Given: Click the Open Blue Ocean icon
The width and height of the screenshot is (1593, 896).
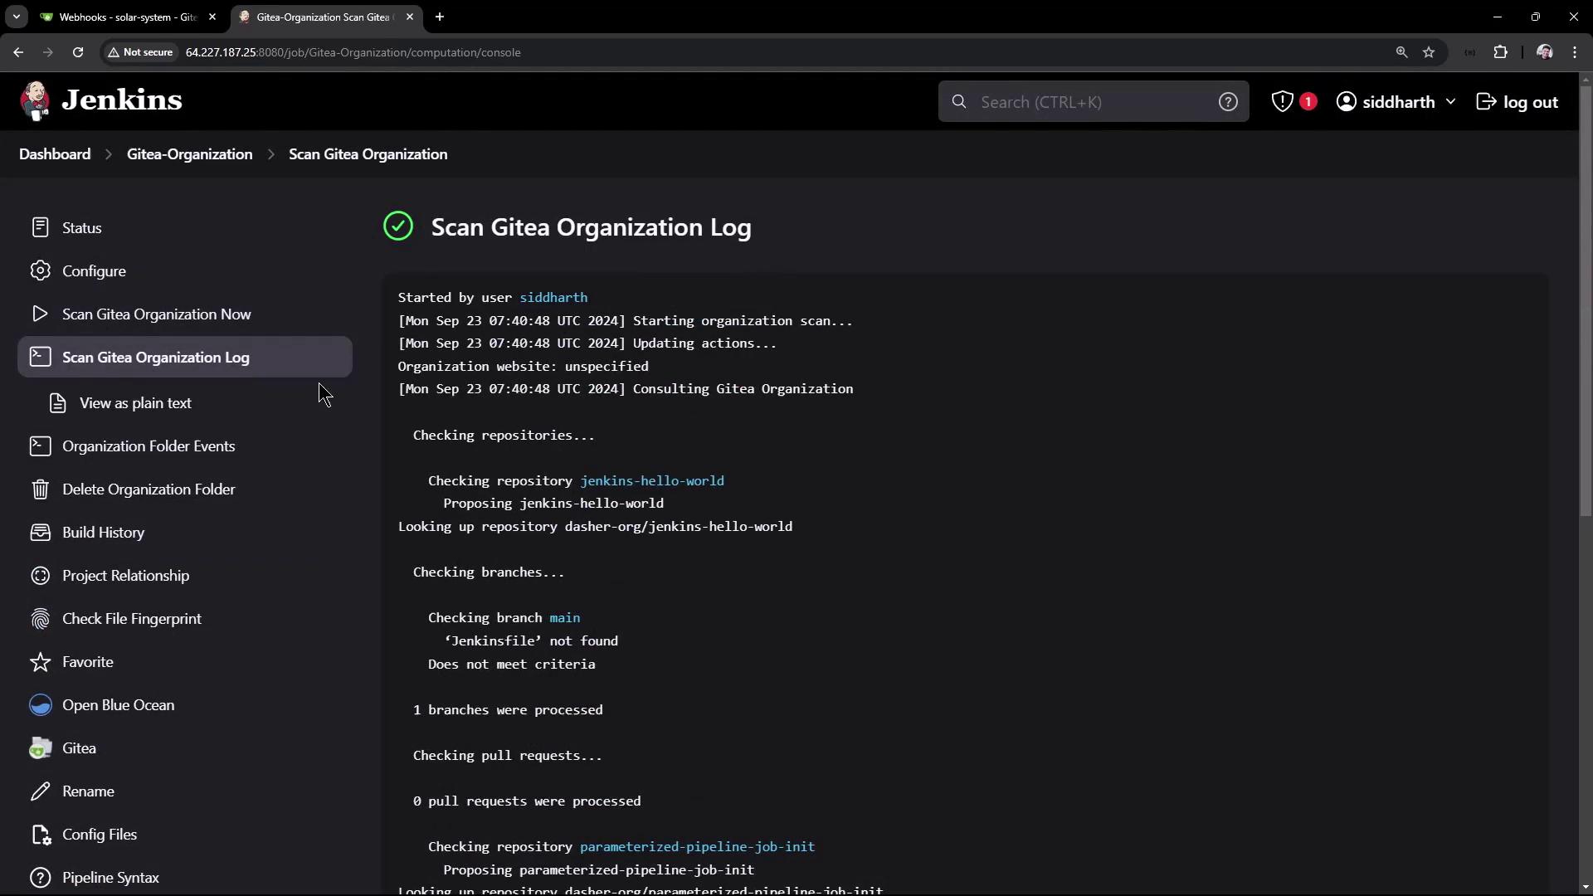Looking at the screenshot, I should coord(40,705).
